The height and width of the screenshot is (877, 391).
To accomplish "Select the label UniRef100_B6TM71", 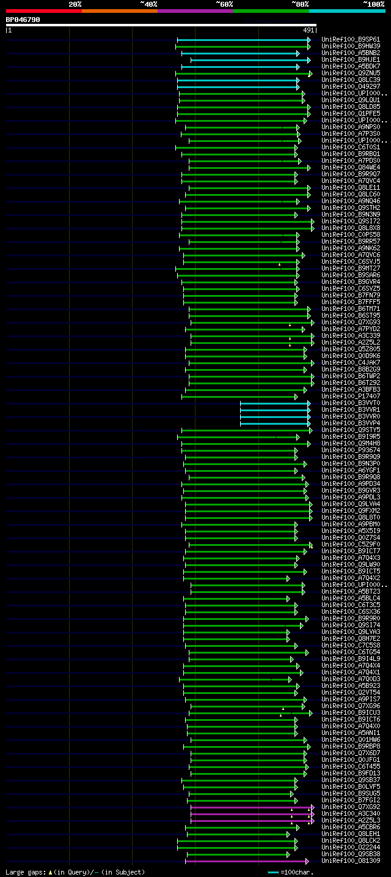I will click(351, 309).
